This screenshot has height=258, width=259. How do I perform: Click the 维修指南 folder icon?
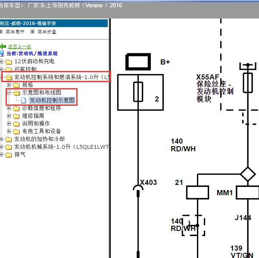16,116
